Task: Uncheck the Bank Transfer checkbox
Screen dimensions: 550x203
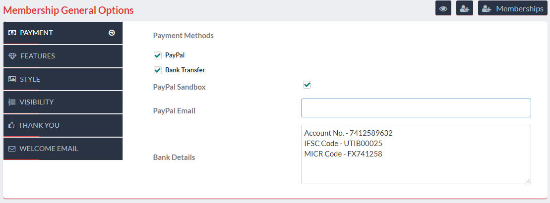Action: click(158, 70)
